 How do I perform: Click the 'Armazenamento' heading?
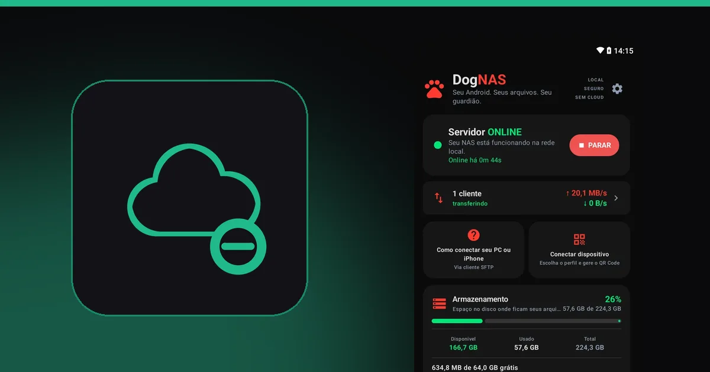[480, 299]
